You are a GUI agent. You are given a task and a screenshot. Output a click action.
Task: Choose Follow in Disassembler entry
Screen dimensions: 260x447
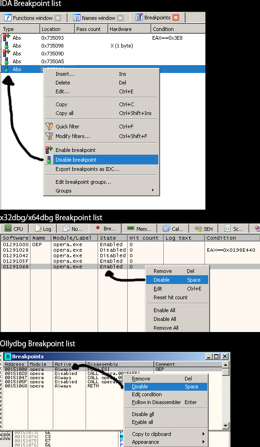tap(166, 402)
